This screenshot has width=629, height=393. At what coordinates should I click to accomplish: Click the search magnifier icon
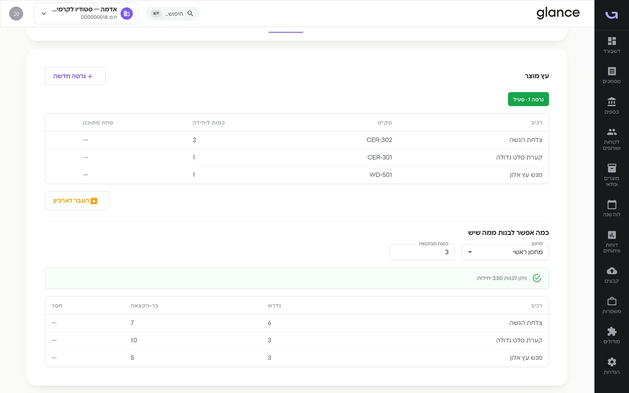[x=190, y=13]
